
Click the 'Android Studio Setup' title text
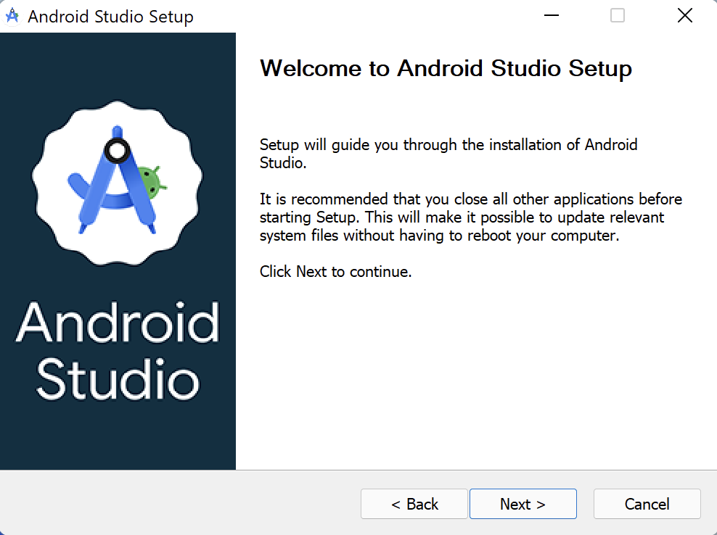(110, 17)
